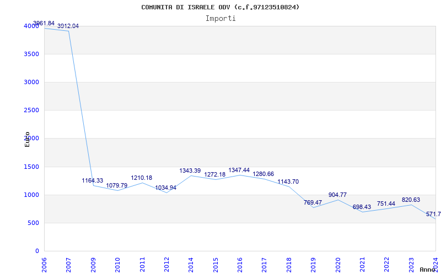Click the 2010 x-axis year label
This screenshot has height=275, width=441.
tap(117, 265)
